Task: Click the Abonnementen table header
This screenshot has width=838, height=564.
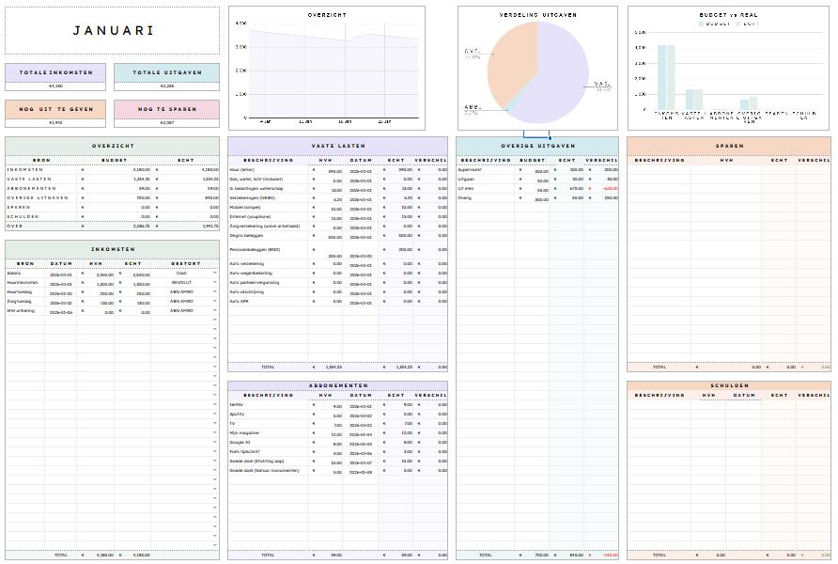Action: [x=337, y=385]
